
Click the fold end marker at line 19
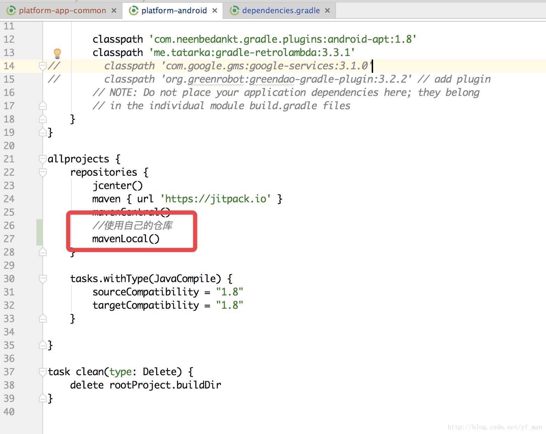(43, 132)
